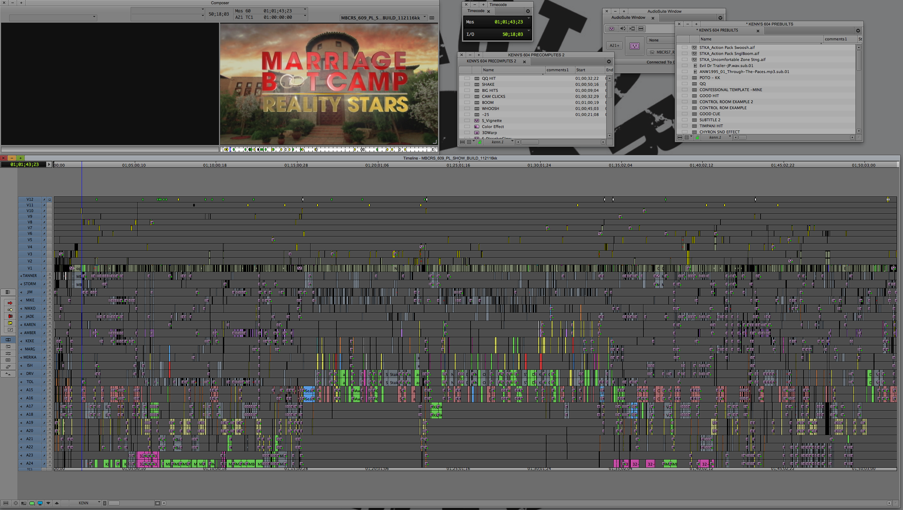Viewport: 903px width, 510px height.
Task: Click the Focus bullseye button in timeline bar
Action: tap(16, 503)
